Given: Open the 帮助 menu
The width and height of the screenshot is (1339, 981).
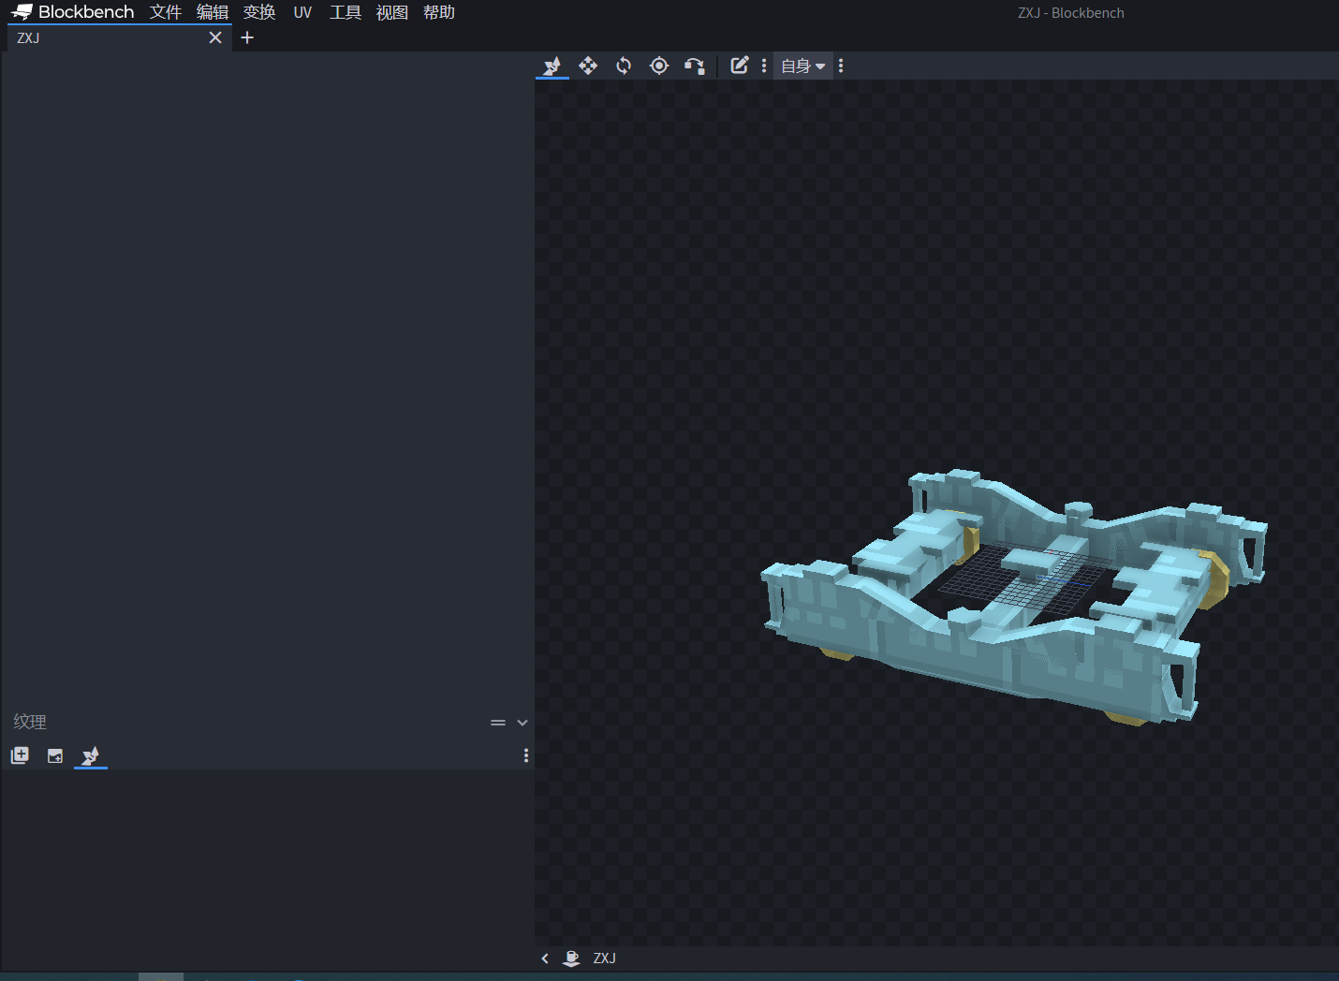Looking at the screenshot, I should pyautogui.click(x=439, y=12).
